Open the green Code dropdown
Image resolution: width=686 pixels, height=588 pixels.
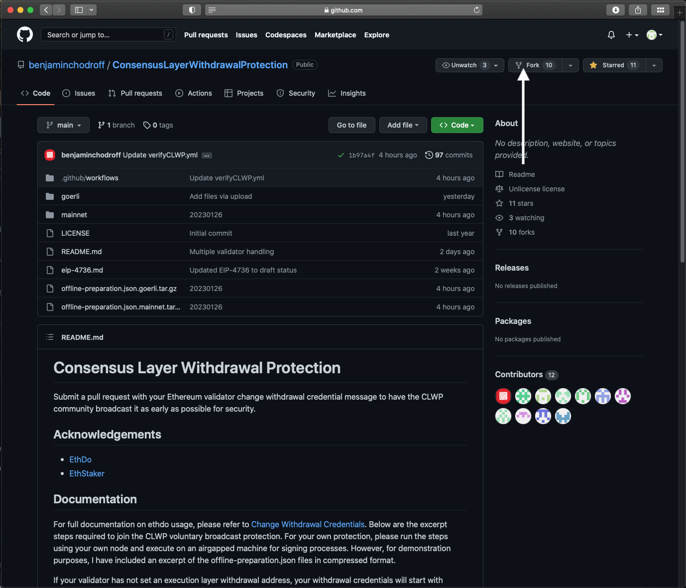tap(457, 125)
